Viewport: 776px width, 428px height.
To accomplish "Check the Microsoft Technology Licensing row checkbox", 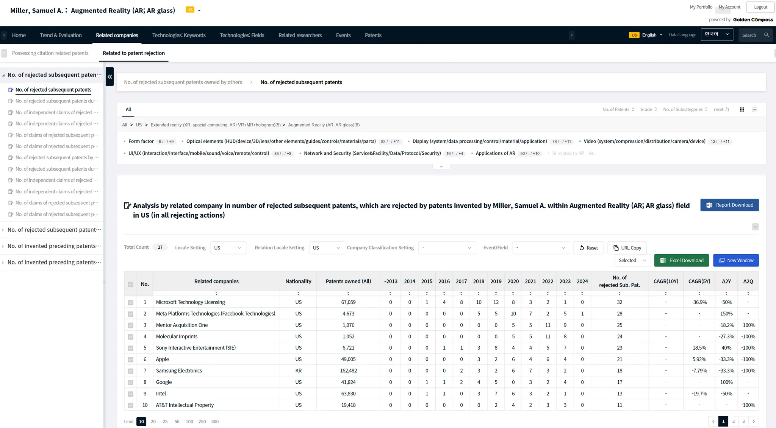I will [x=130, y=302].
